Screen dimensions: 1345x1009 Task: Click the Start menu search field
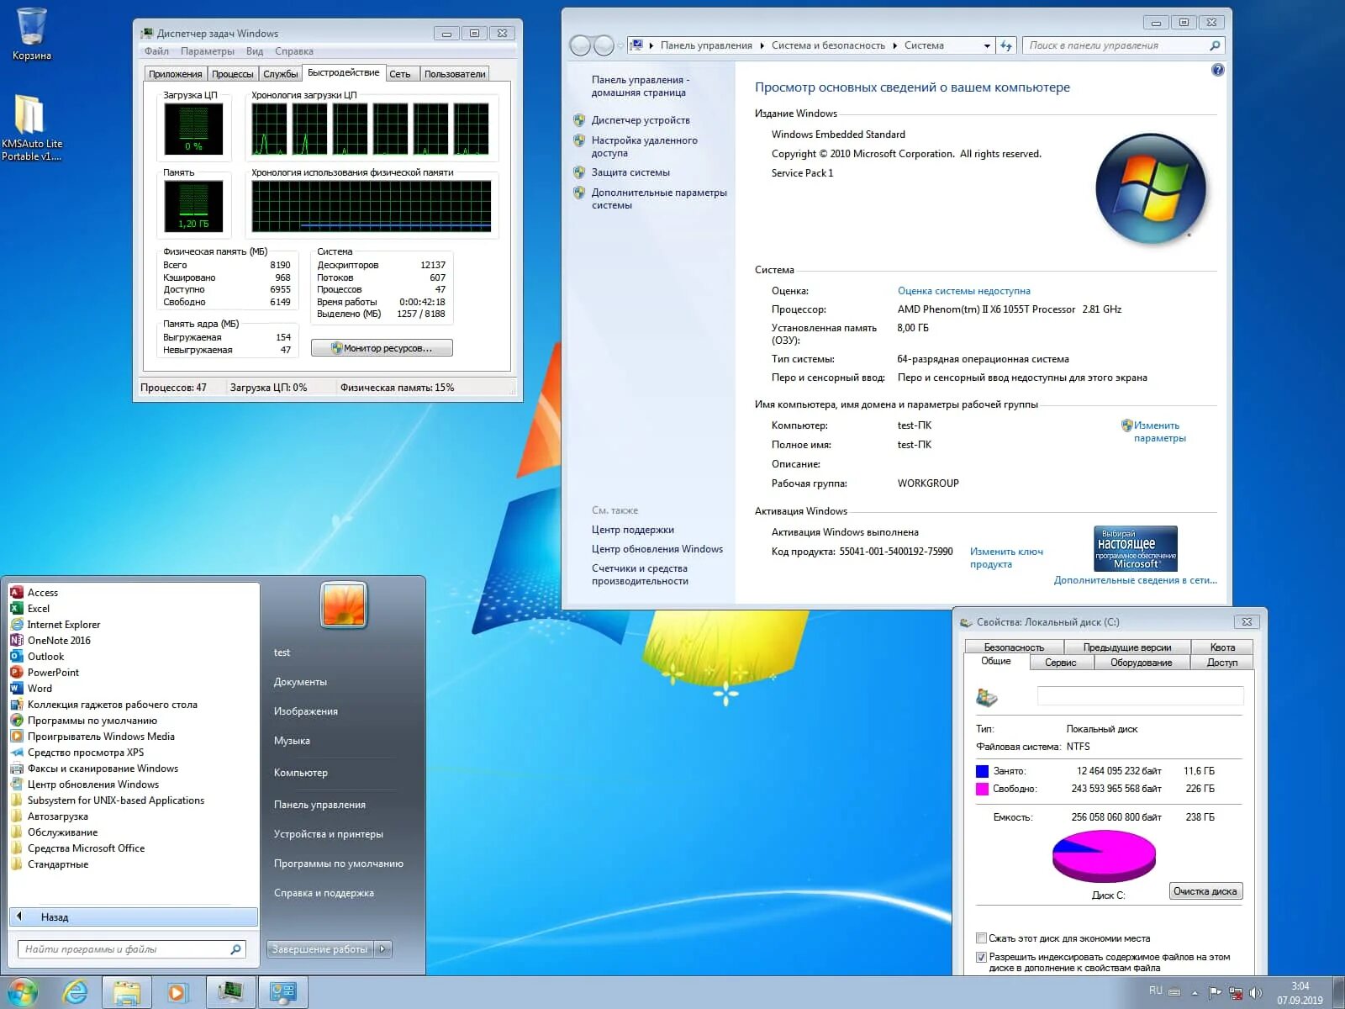click(x=132, y=949)
